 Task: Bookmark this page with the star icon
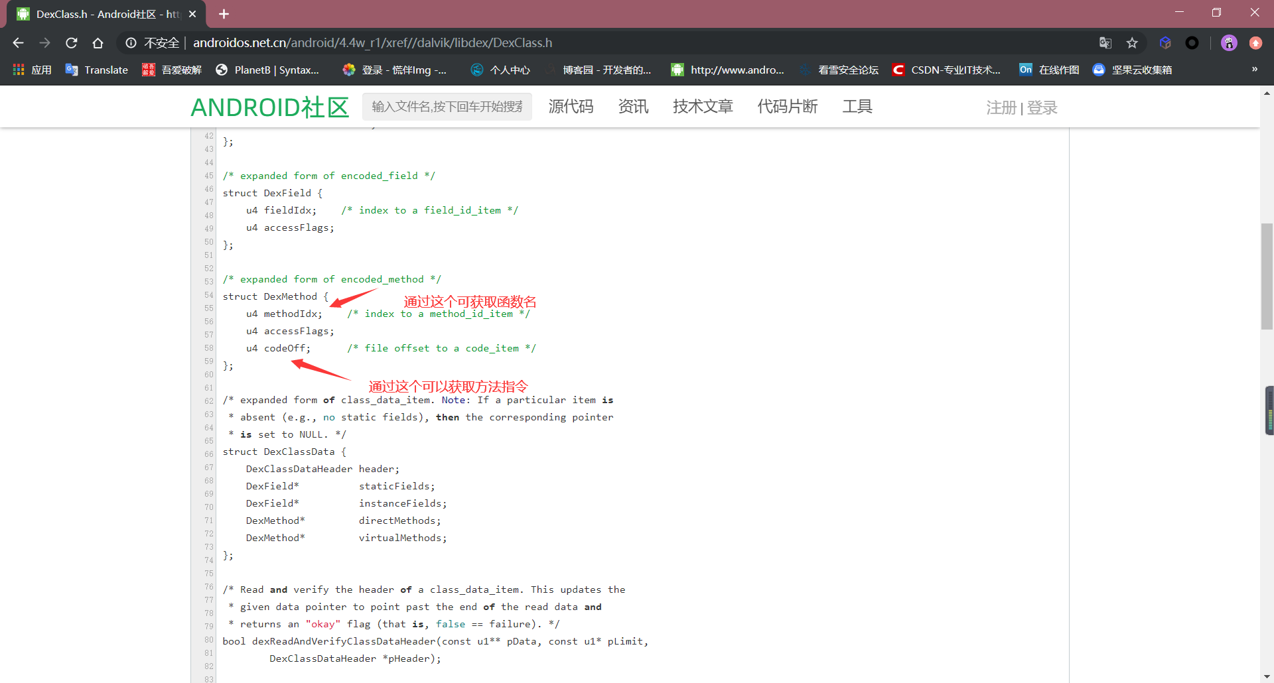pyautogui.click(x=1132, y=43)
